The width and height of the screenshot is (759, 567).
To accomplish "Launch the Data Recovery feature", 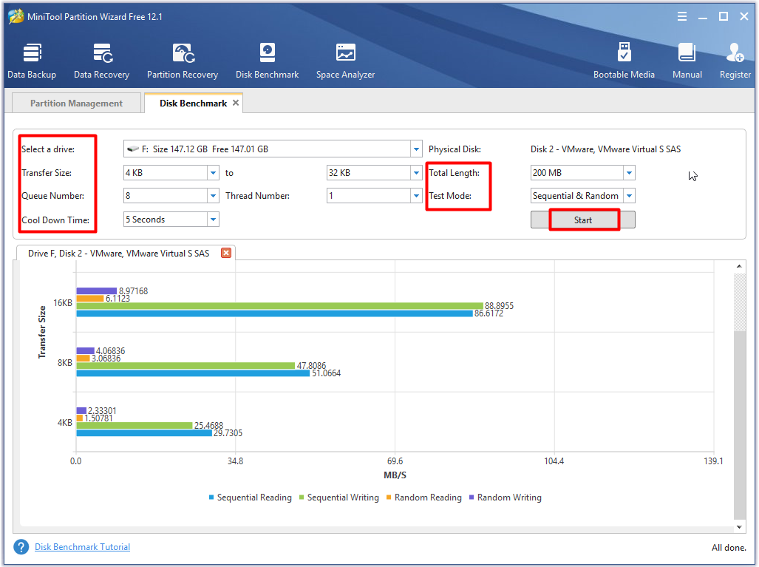I will 101,61.
